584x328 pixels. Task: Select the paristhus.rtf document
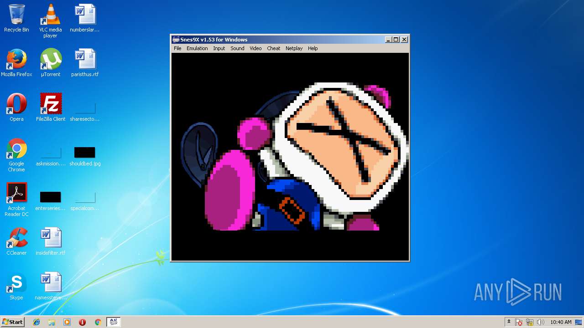tap(85, 63)
